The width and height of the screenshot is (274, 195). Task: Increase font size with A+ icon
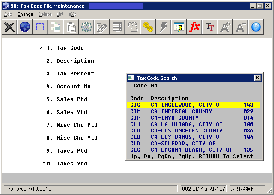coord(225,27)
